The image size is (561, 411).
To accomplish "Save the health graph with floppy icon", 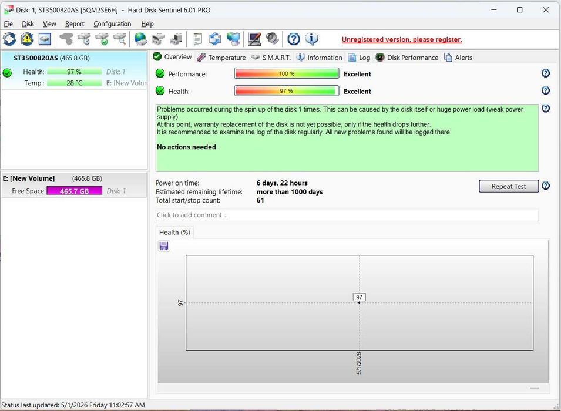I will click(164, 246).
